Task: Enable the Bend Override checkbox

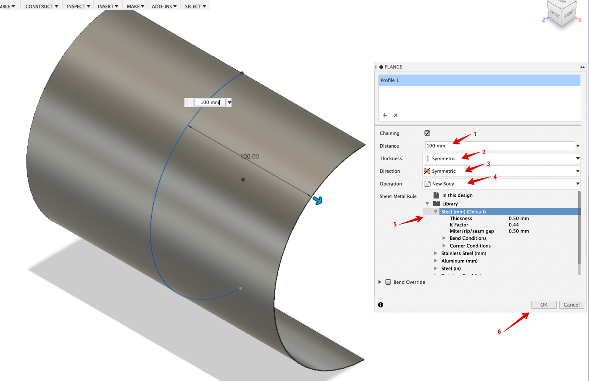Action: pyautogui.click(x=388, y=282)
